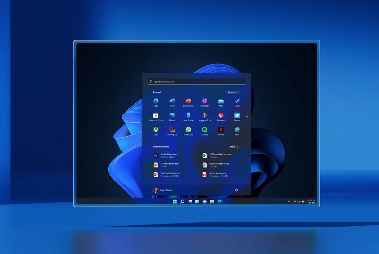379x254 pixels.
Task: Open the Photos app
Action: click(172, 117)
